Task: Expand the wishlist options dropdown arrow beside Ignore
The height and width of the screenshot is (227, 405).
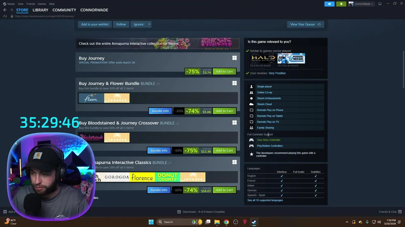Action: [149, 24]
